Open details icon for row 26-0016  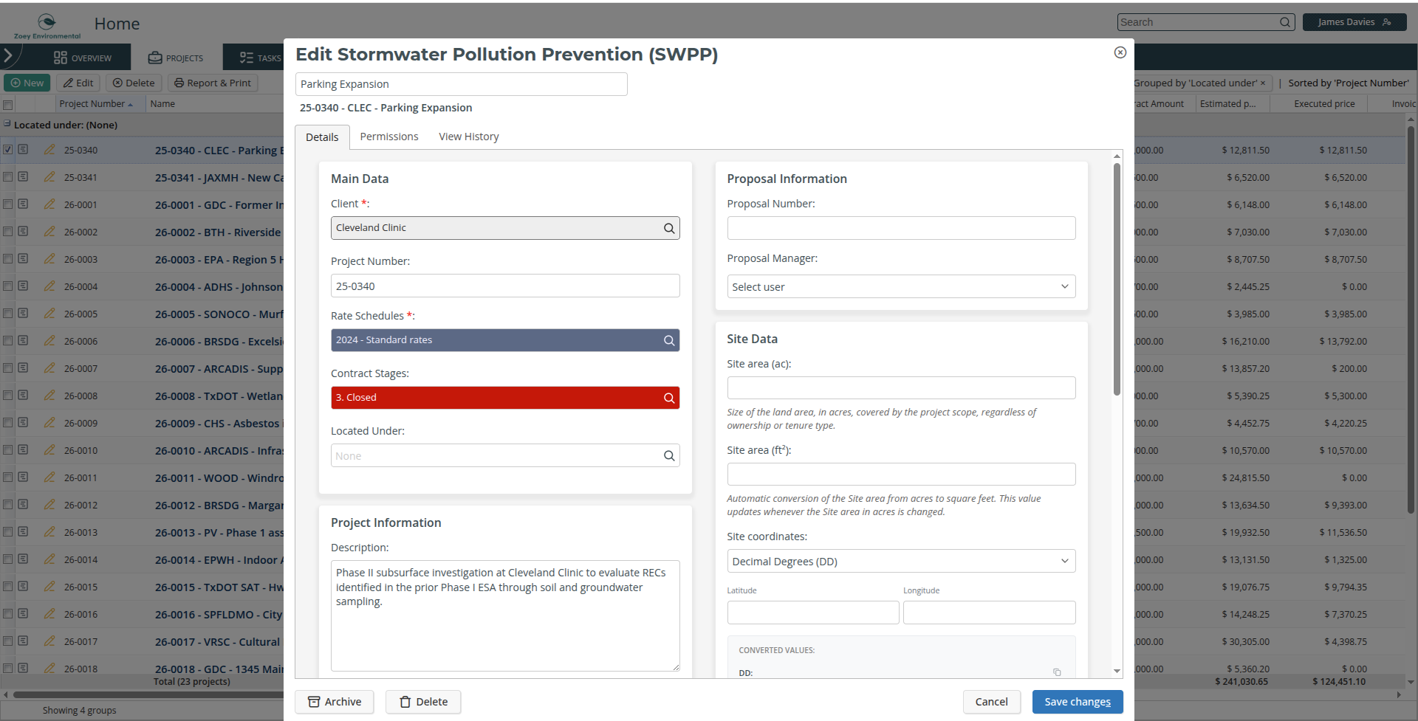tap(24, 614)
